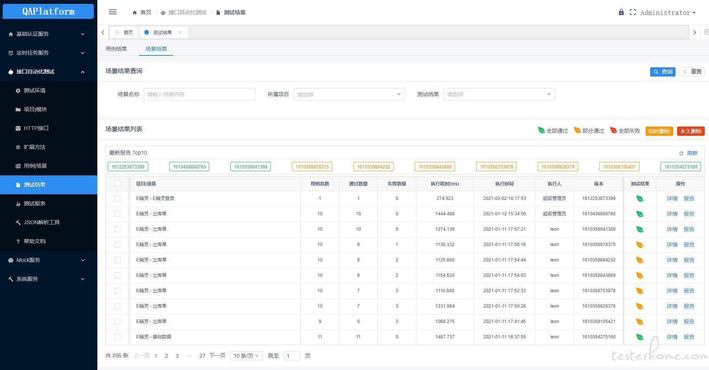Screen dimensions: 709x370
Task: Expand Mock服务 sidebar menu
Action: point(48,260)
